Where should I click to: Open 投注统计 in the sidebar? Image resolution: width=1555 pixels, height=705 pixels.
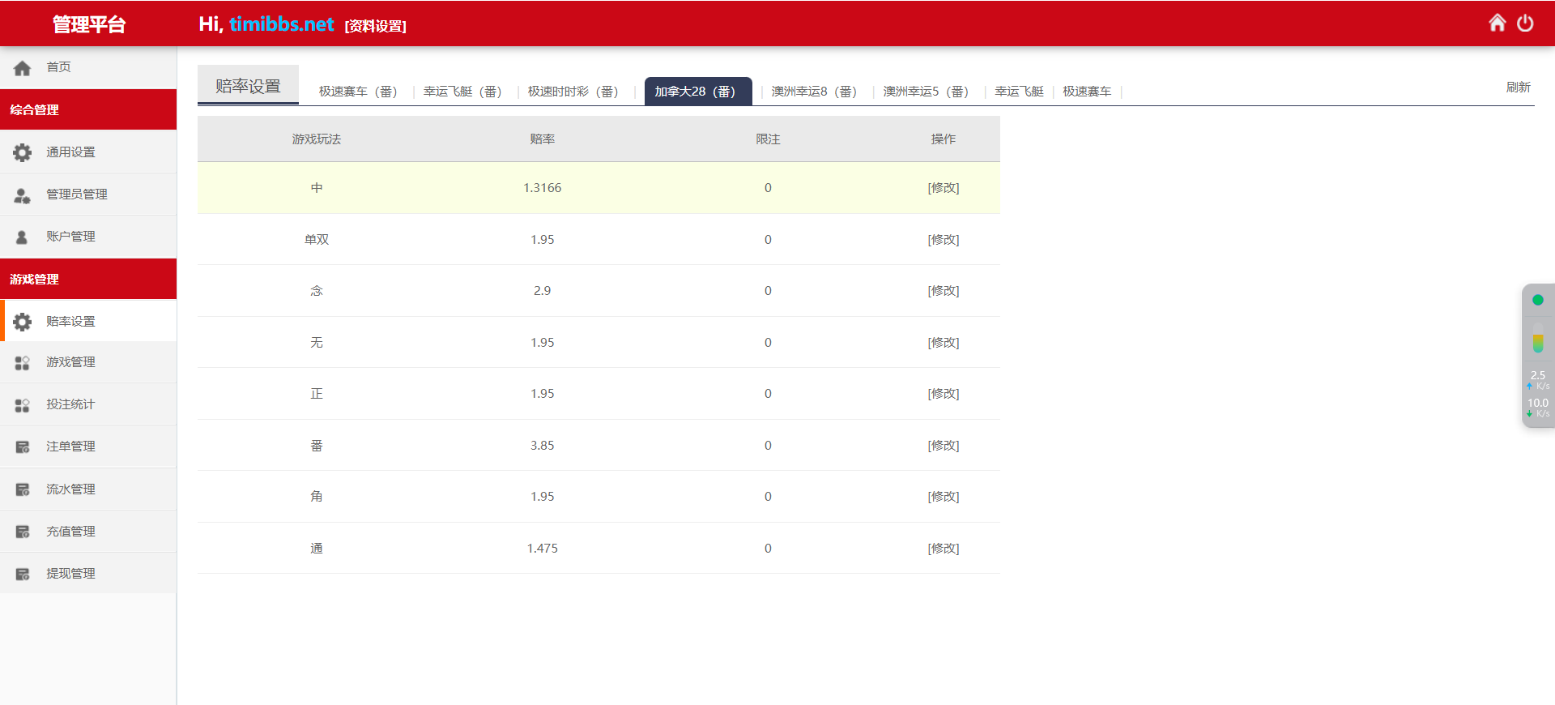point(88,404)
